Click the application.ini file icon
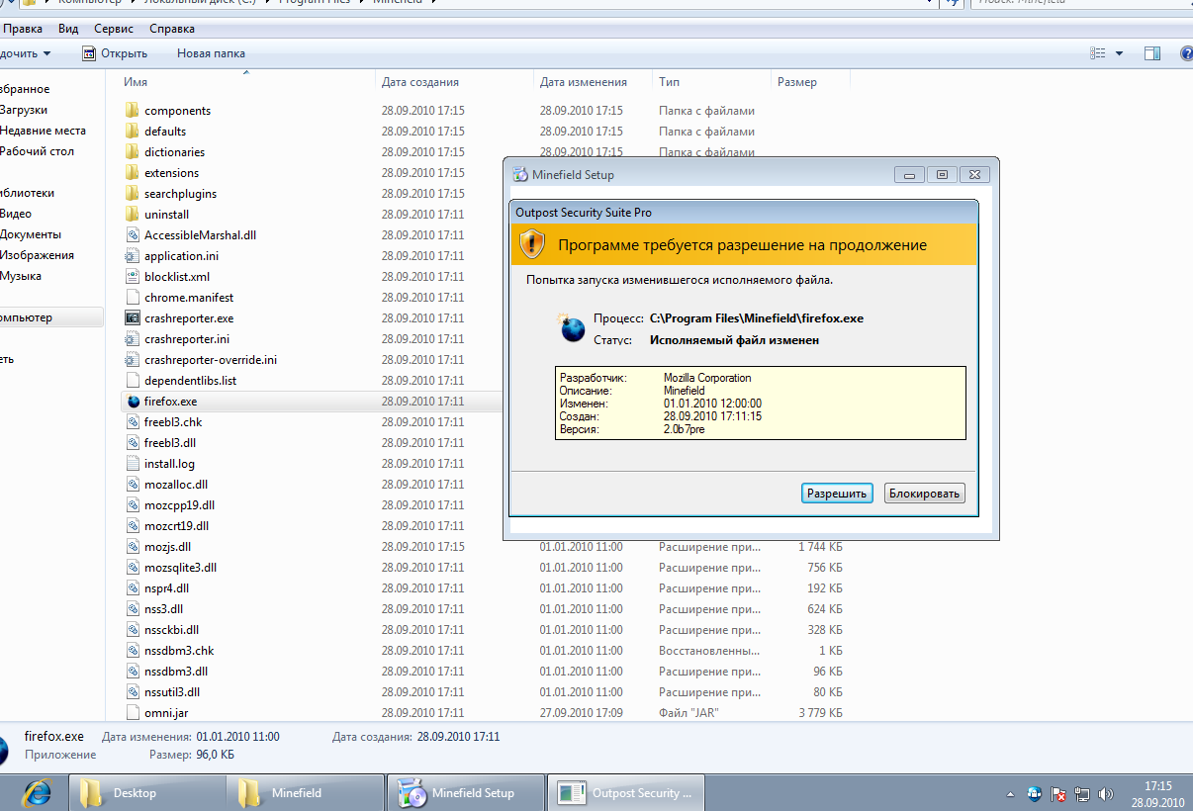 (133, 256)
